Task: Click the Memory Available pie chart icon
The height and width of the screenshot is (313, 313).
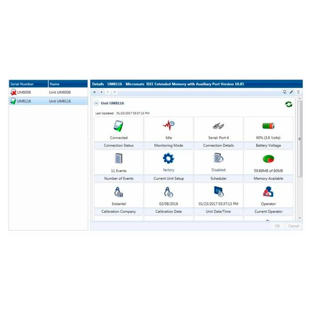Action: coord(268,159)
